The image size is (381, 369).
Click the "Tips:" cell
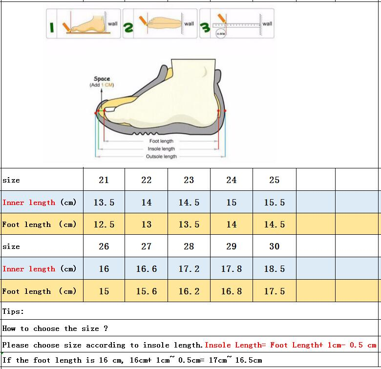pyautogui.click(x=13, y=311)
